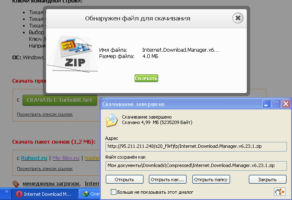Switch to Opera Internet Download Manager taskbar item
Image resolution: width=292 pixels, height=200 pixels.
pyautogui.click(x=44, y=194)
